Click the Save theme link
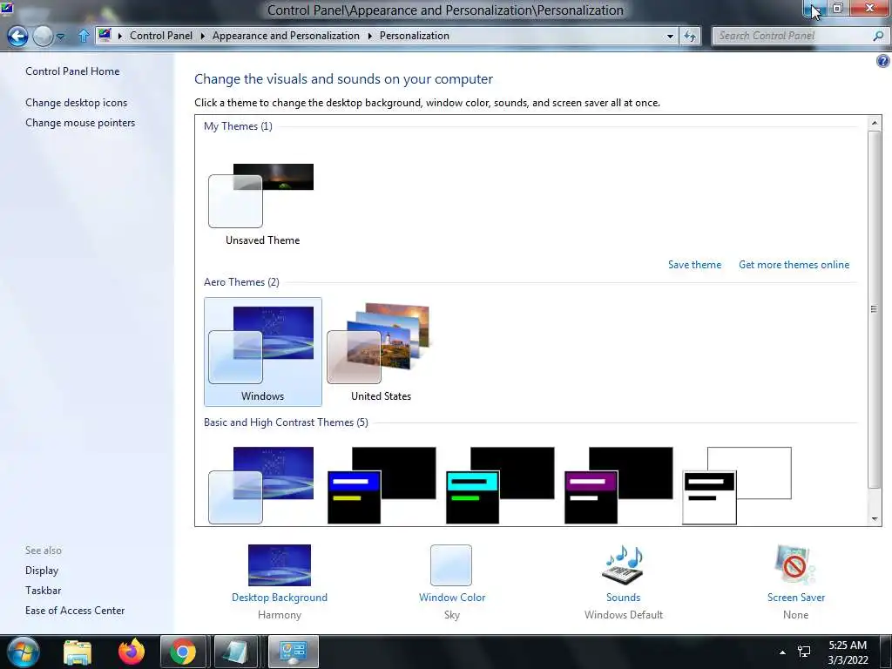This screenshot has width=892, height=669. coord(694,265)
